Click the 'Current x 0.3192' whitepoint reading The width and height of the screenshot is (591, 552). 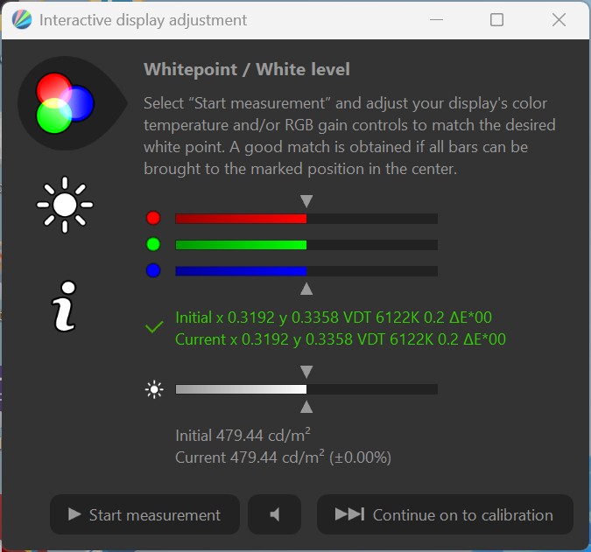click(341, 339)
